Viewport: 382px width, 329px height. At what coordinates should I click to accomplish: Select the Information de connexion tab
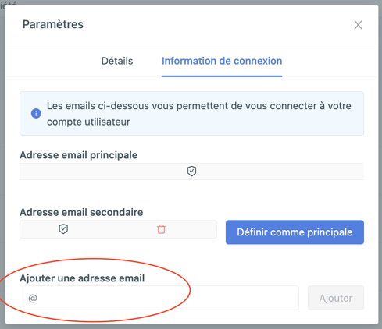click(x=222, y=61)
